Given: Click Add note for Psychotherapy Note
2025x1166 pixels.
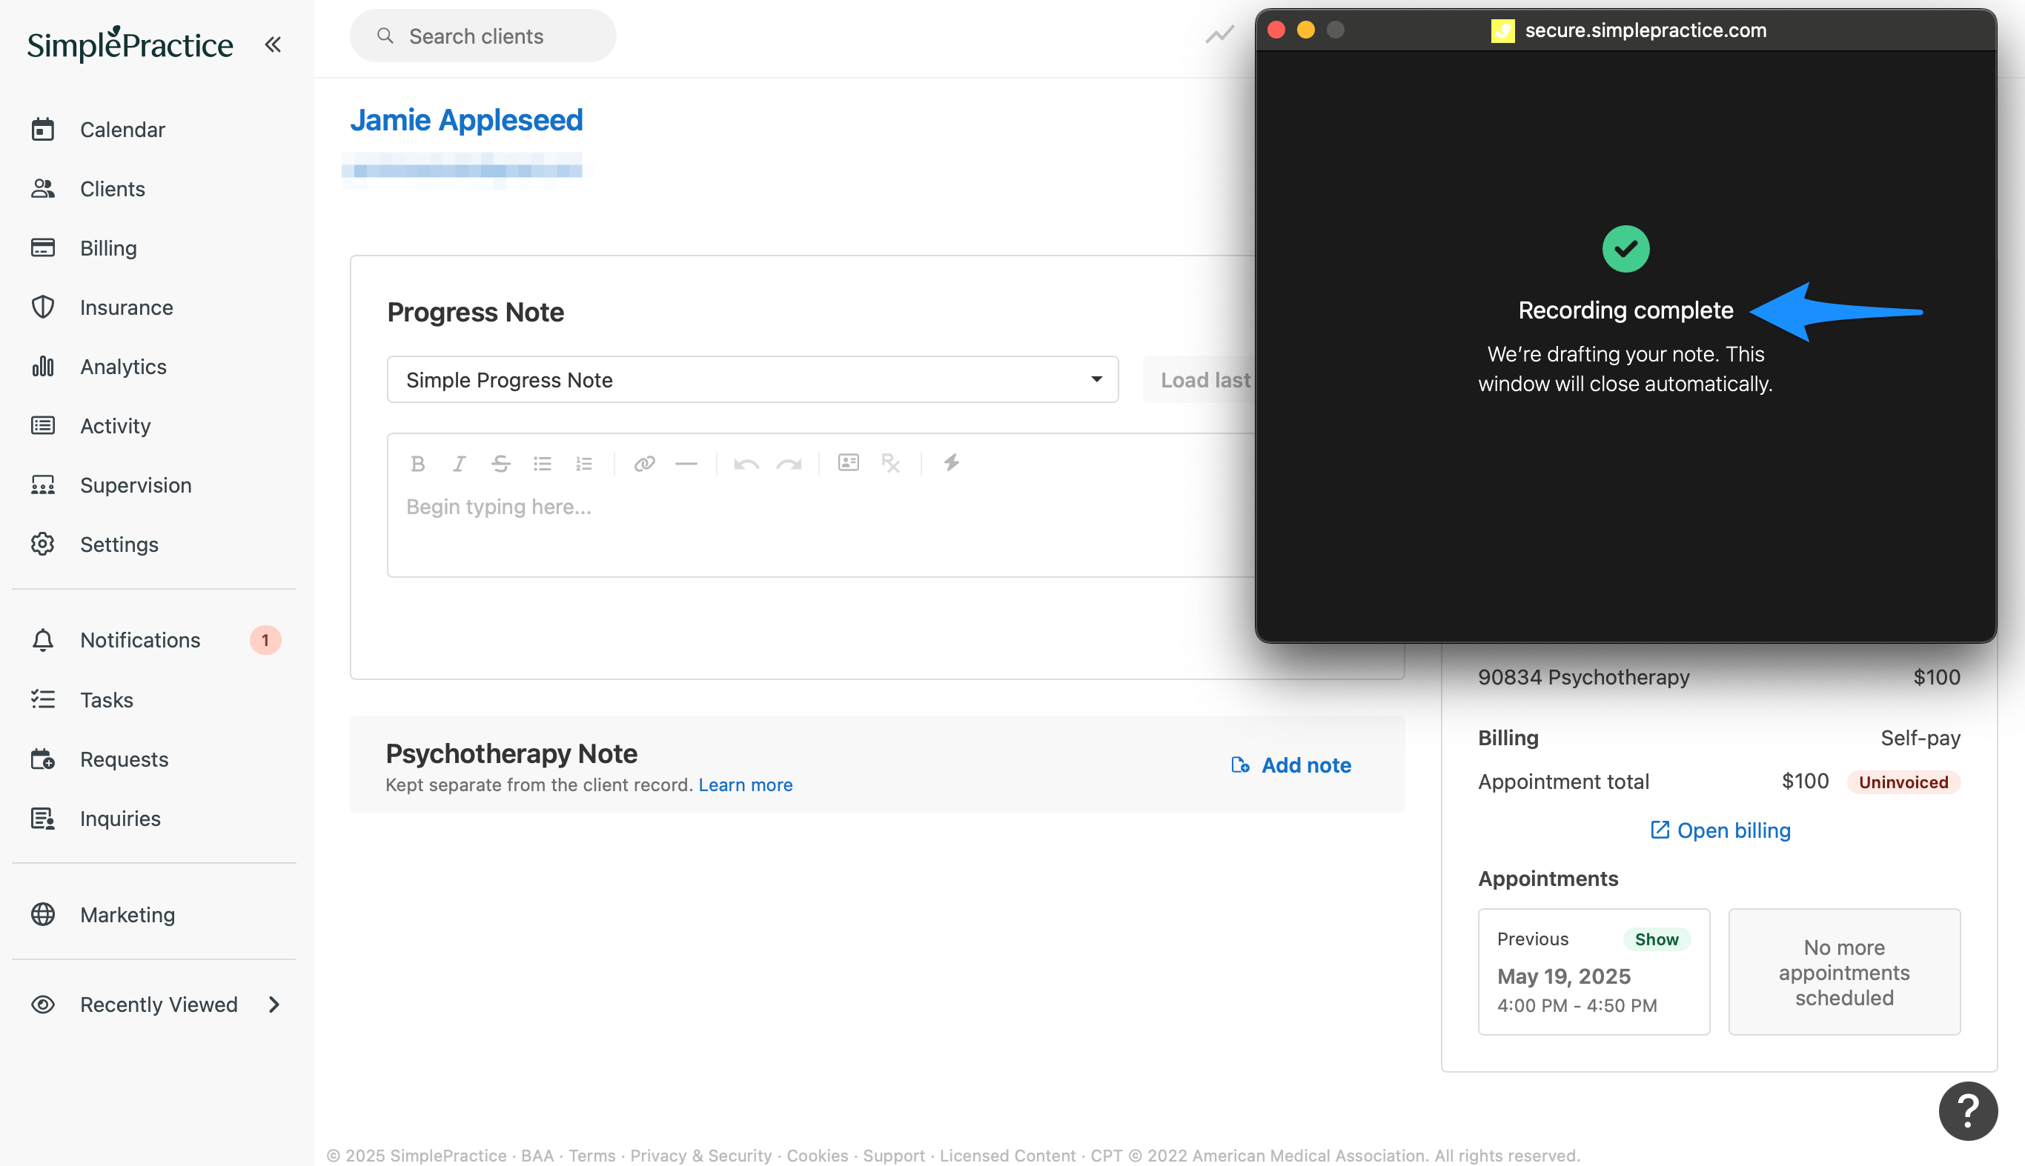Looking at the screenshot, I should click(x=1291, y=764).
